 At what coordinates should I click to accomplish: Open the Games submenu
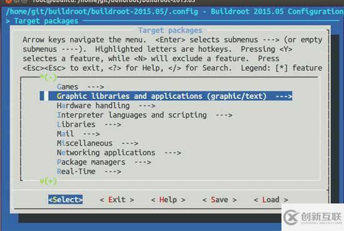point(80,87)
